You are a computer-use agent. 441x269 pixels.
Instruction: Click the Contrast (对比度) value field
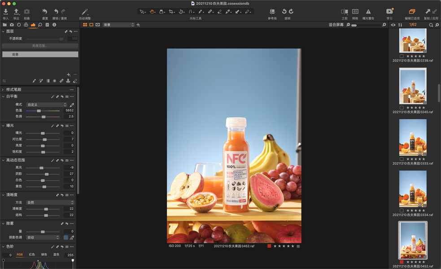69,139
